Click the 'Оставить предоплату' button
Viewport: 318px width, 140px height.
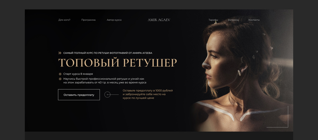pos(79,95)
